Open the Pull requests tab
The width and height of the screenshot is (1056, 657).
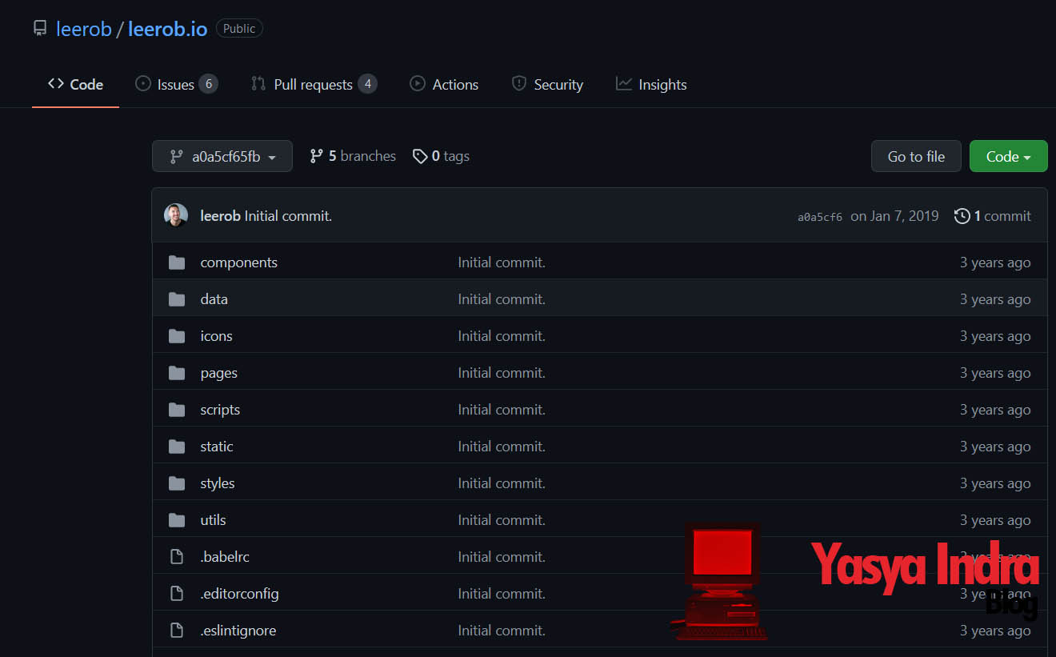click(314, 84)
